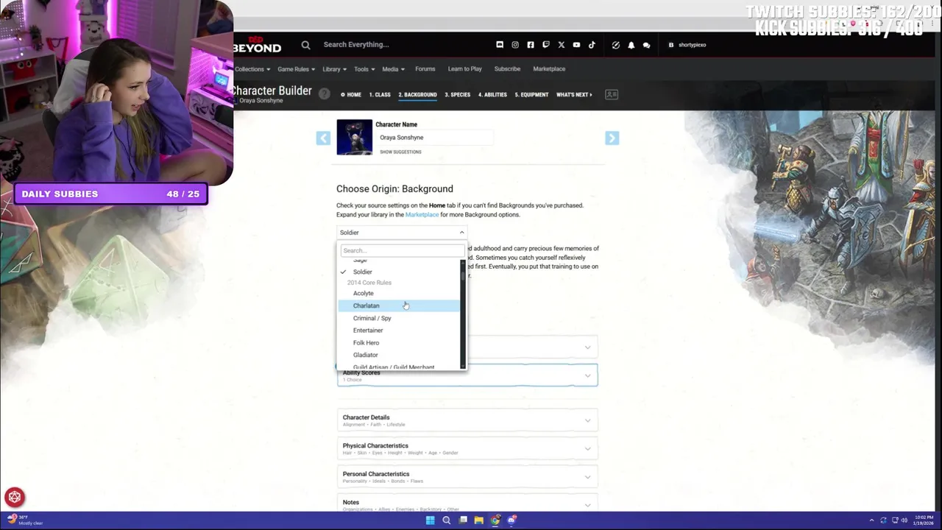
Task: Select the 2. Background tab
Action: coord(417,95)
